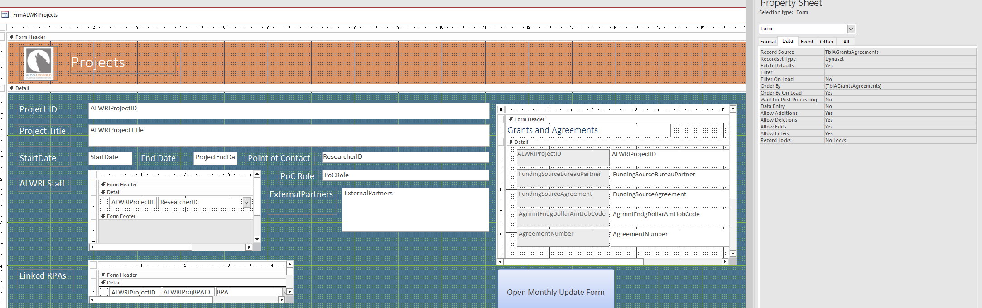The image size is (982, 308).
Task: Click the Aldo Leopold wolf logo image
Action: click(x=39, y=63)
